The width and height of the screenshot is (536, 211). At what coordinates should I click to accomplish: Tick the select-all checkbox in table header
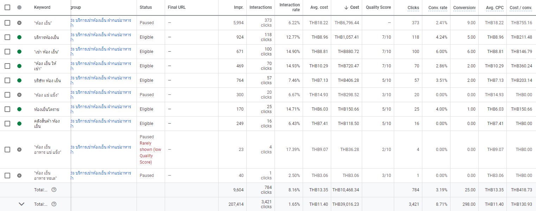click(x=7, y=7)
